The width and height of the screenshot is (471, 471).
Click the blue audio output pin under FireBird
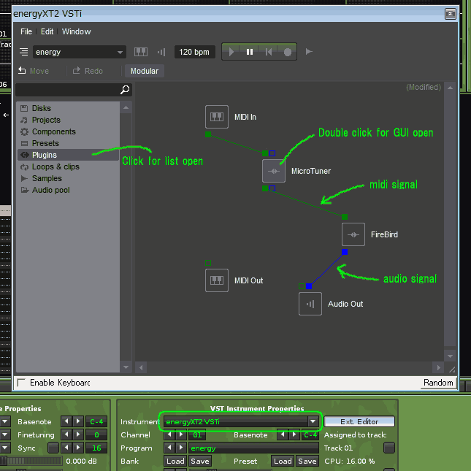345,252
